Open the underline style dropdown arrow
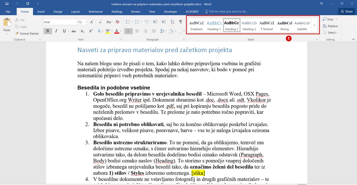 tap(68, 31)
